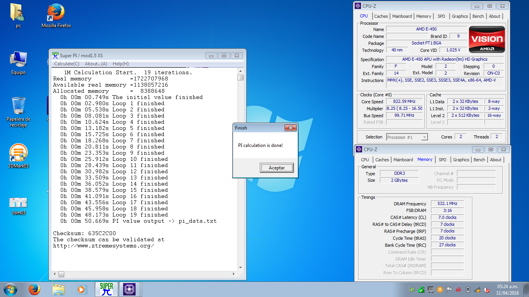Click the Core VID value 1.025 V
The width and height of the screenshot is (529, 297).
tap(453, 50)
